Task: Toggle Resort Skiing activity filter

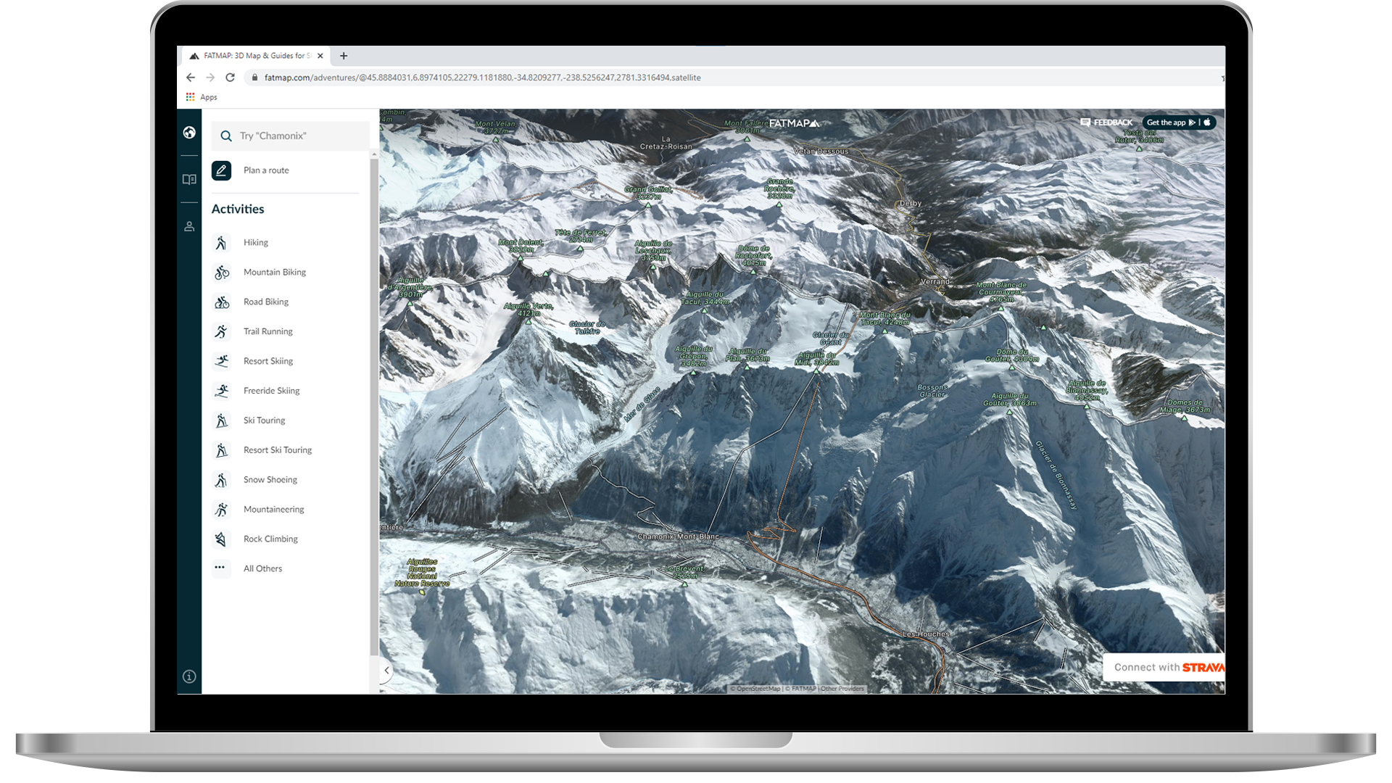Action: 268,360
